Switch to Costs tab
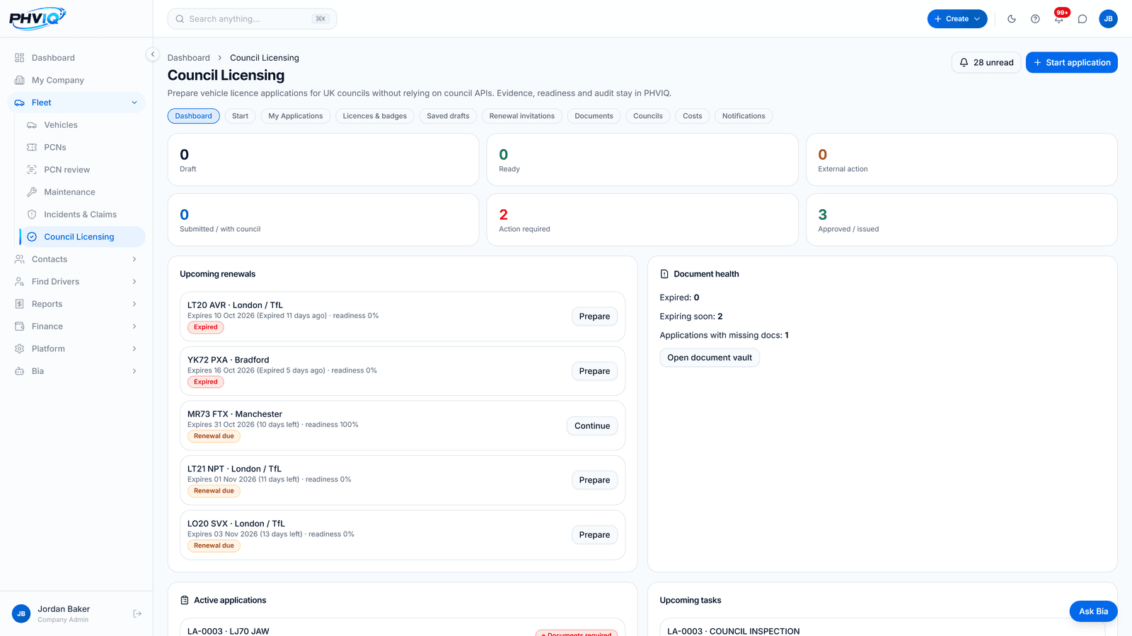The width and height of the screenshot is (1132, 636). (x=693, y=116)
